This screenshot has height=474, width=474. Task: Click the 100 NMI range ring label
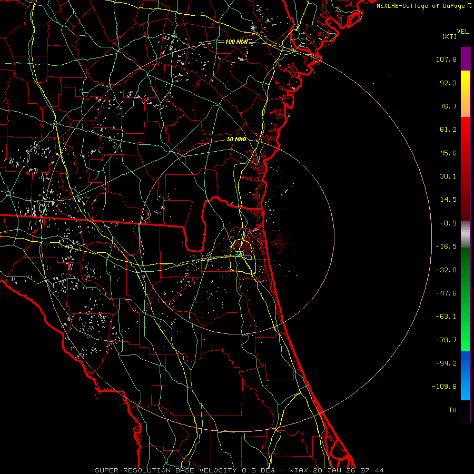coord(236,42)
